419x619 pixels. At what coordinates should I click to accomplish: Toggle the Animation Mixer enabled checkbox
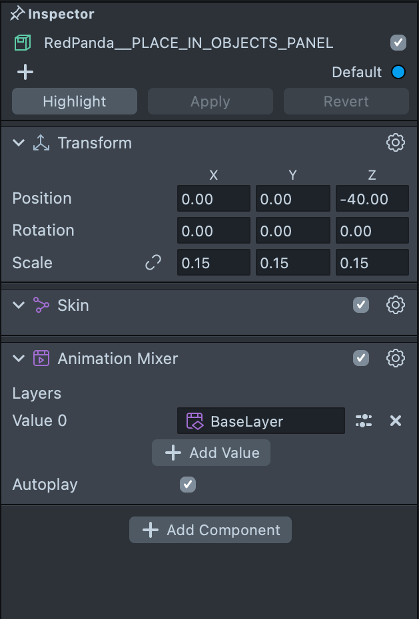pyautogui.click(x=360, y=358)
